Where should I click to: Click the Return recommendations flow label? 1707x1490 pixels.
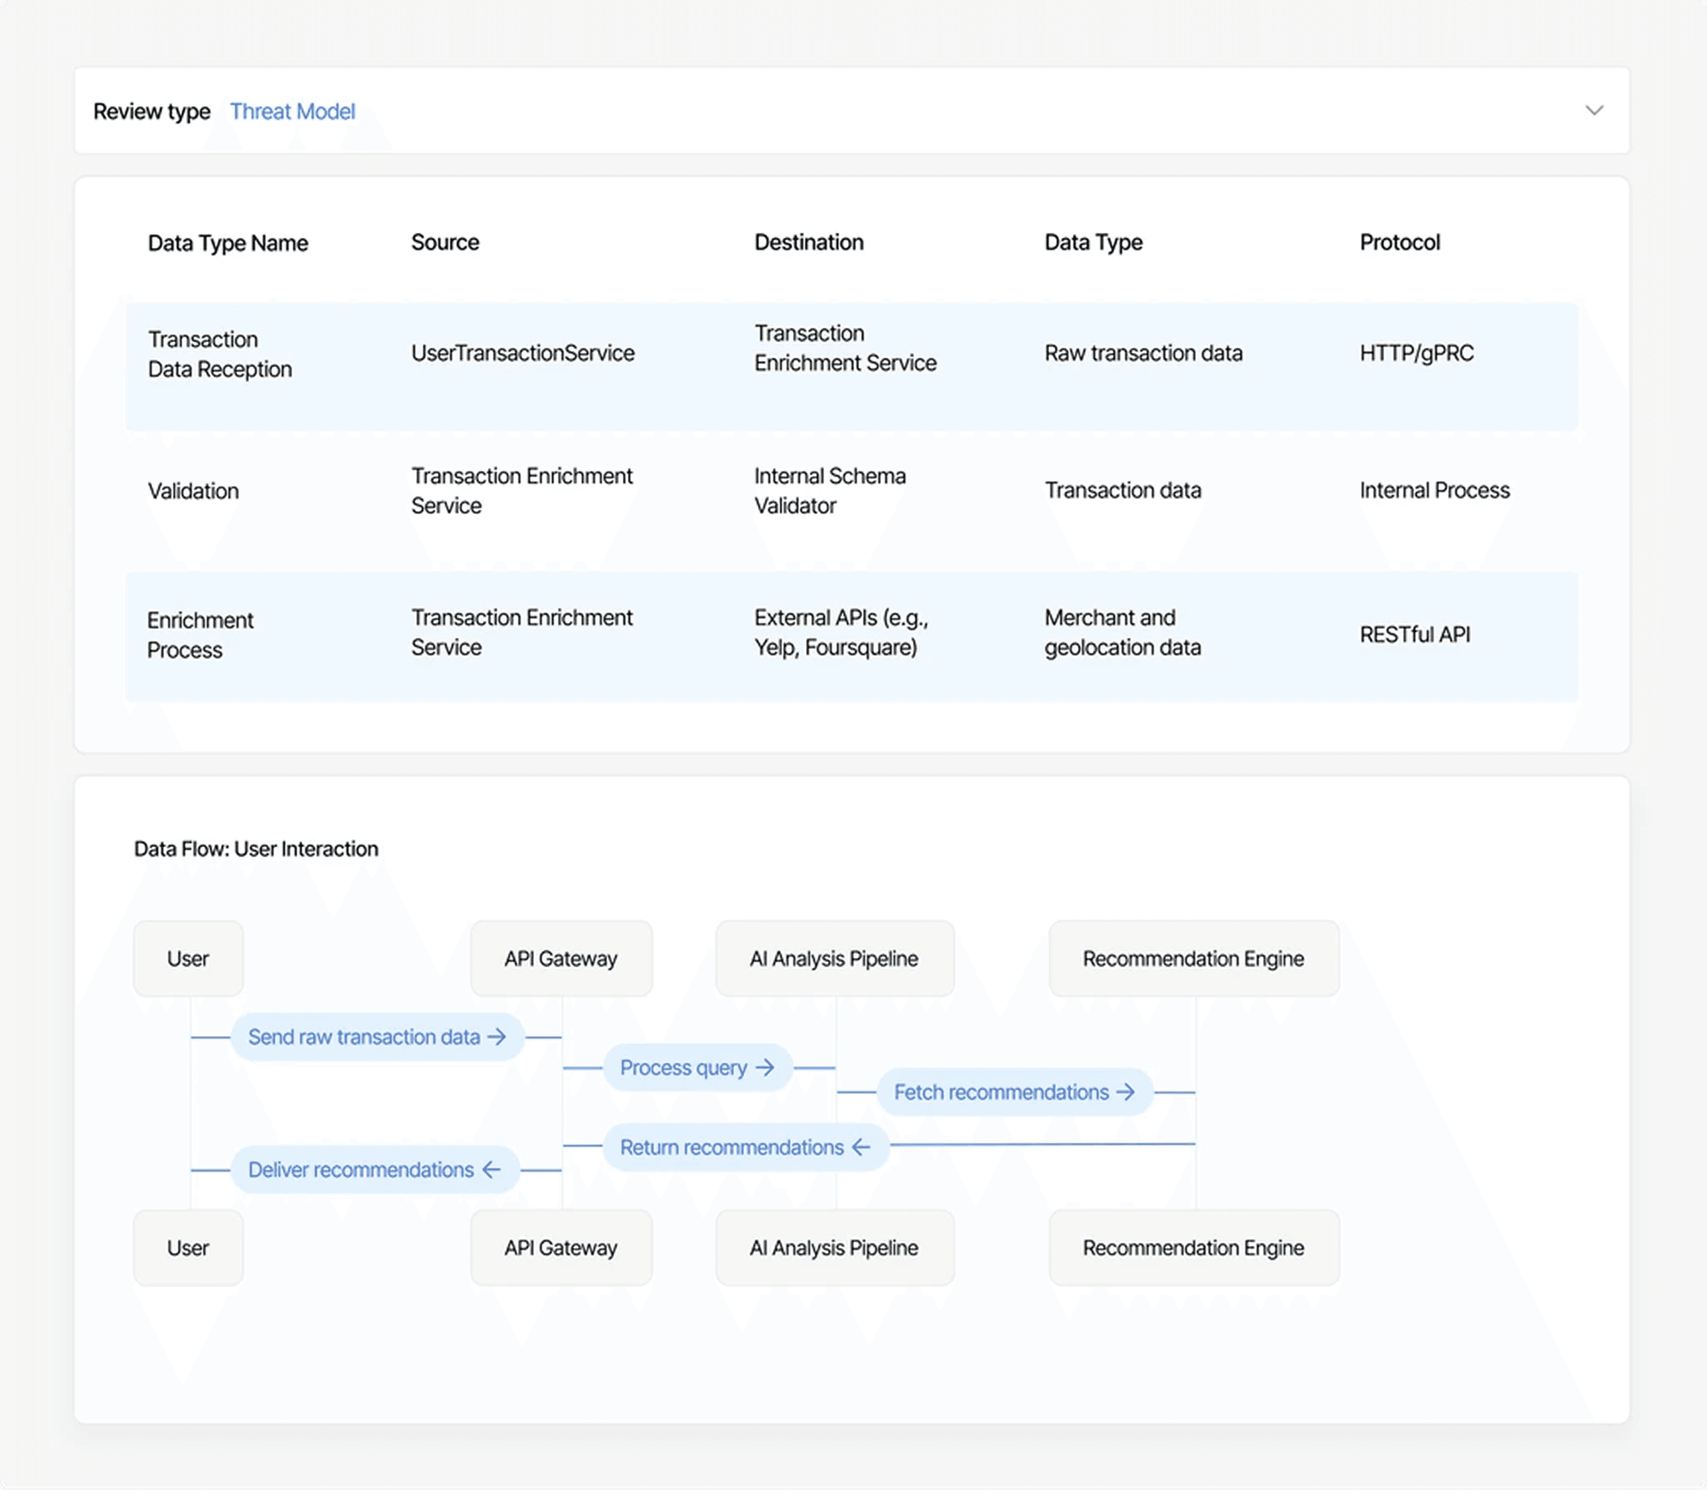(x=745, y=1147)
